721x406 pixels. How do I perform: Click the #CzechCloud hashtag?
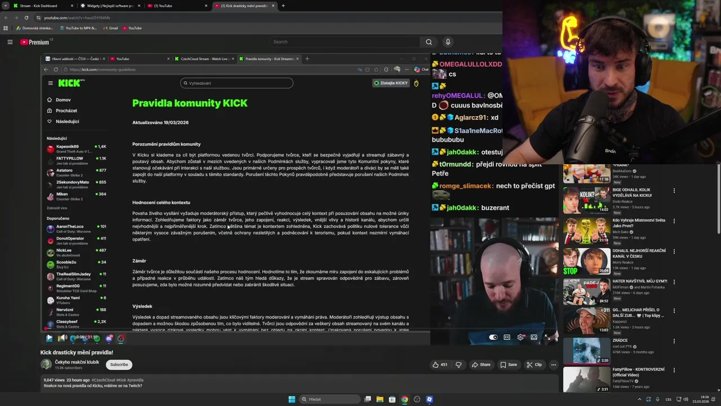pyautogui.click(x=104, y=380)
